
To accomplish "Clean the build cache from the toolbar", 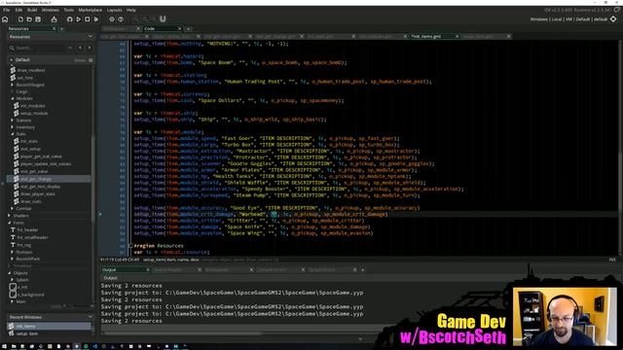I will [x=96, y=19].
